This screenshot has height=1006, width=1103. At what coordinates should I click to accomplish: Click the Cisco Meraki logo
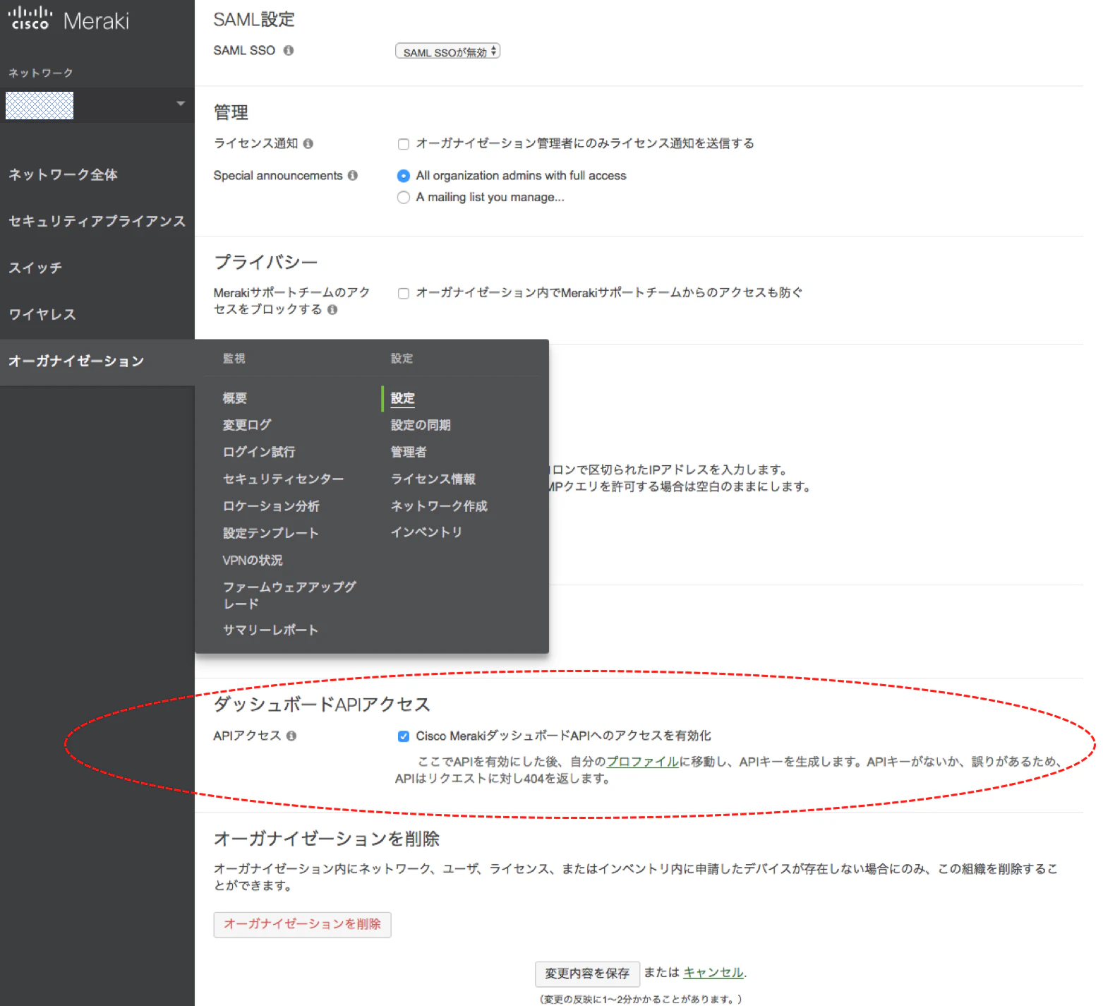[68, 20]
